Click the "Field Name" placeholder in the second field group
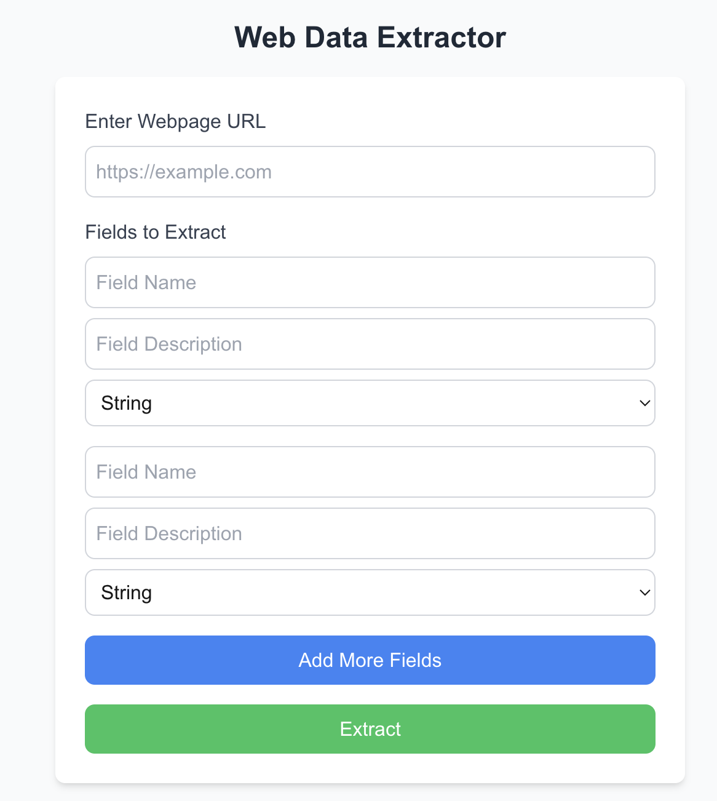Viewport: 717px width, 801px height. (x=146, y=472)
